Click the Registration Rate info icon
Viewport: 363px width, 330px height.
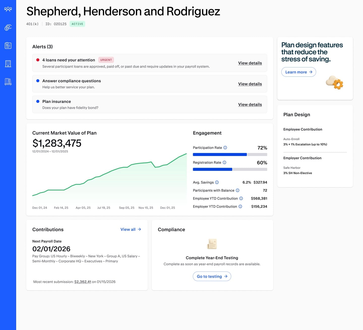pyautogui.click(x=225, y=162)
